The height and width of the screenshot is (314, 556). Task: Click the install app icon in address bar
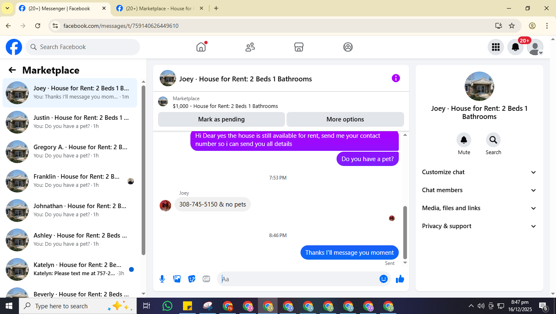[498, 26]
